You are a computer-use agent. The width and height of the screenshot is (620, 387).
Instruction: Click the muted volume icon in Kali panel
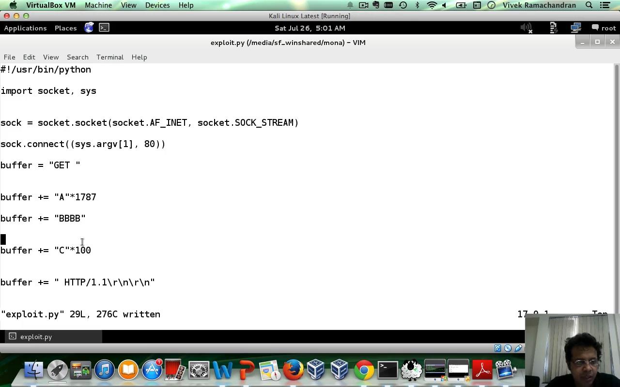527,28
